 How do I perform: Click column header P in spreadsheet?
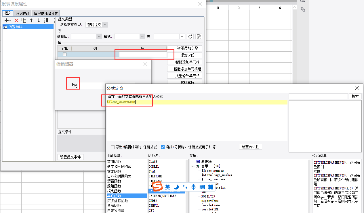[259, 8]
